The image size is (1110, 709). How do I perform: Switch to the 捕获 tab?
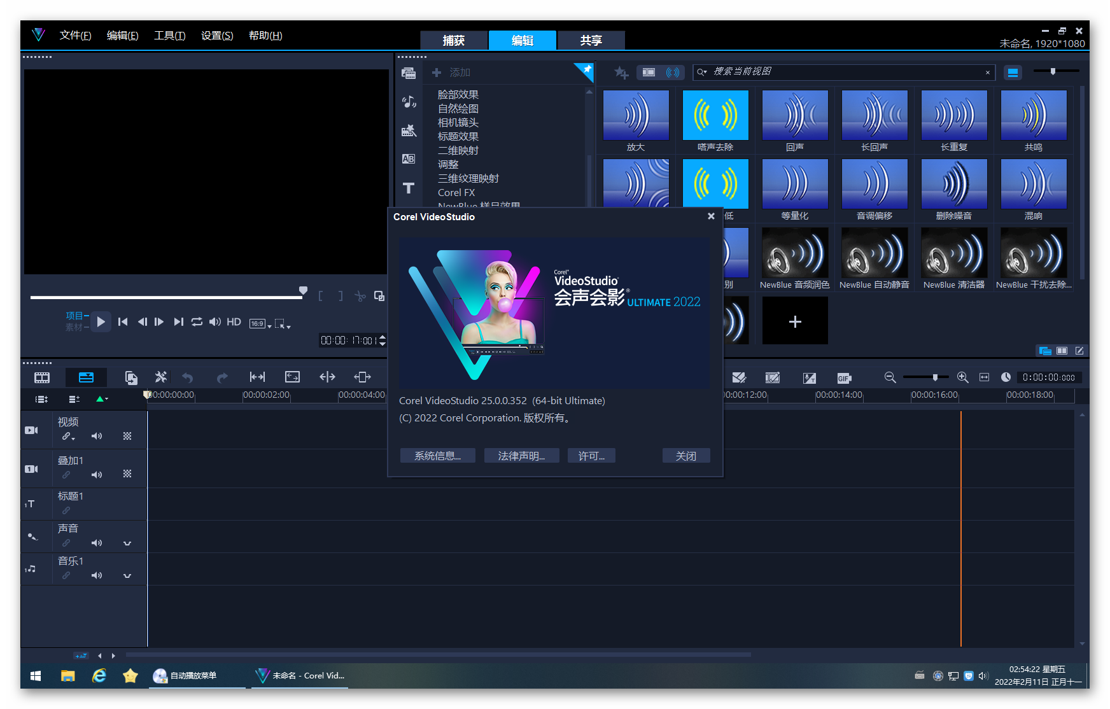454,40
